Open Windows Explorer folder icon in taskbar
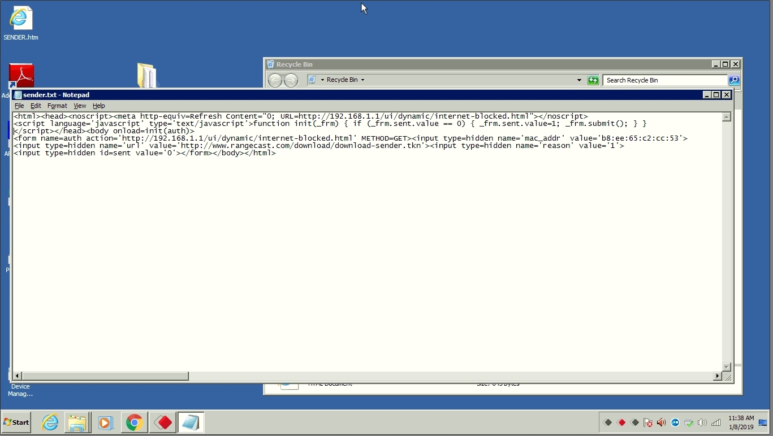The height and width of the screenshot is (436, 773). tap(77, 422)
